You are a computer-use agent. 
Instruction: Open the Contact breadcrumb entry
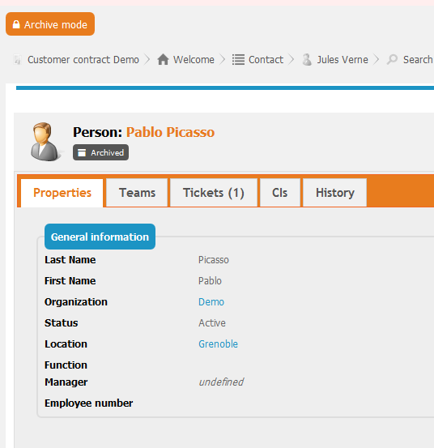pos(266,60)
